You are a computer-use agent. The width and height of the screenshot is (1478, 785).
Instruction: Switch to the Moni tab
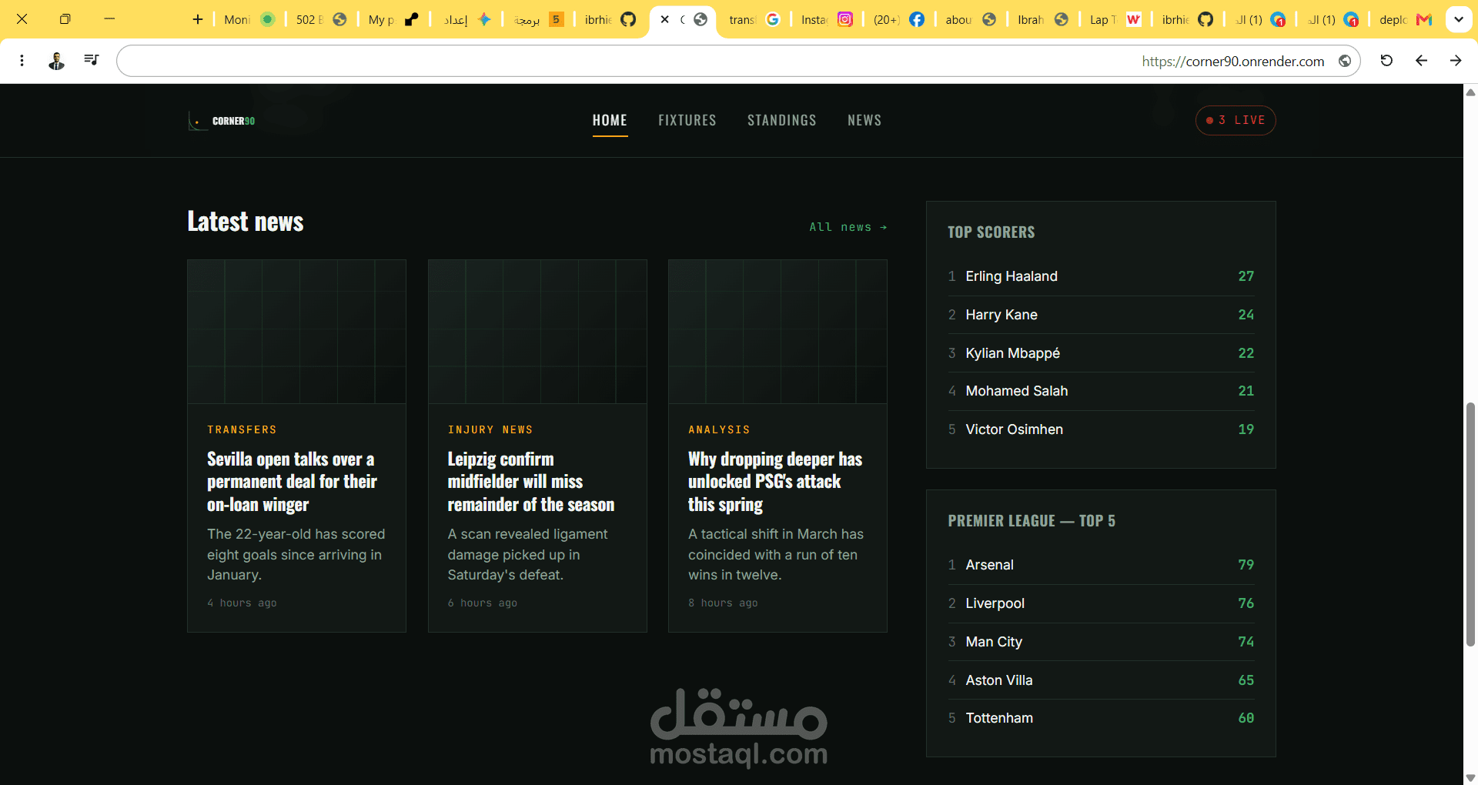(249, 19)
